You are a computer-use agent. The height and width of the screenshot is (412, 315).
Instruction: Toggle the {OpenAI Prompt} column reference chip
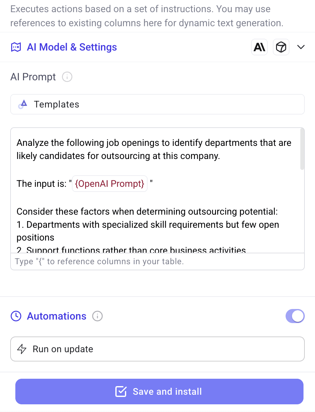pyautogui.click(x=110, y=184)
